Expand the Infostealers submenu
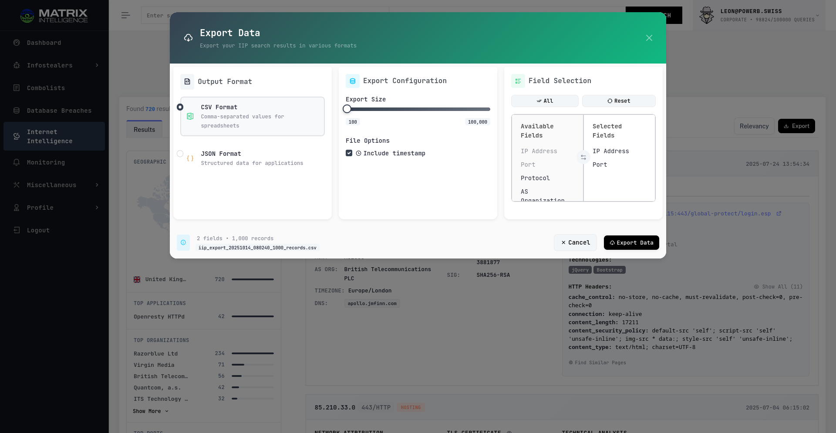The height and width of the screenshot is (433, 836). pos(97,65)
